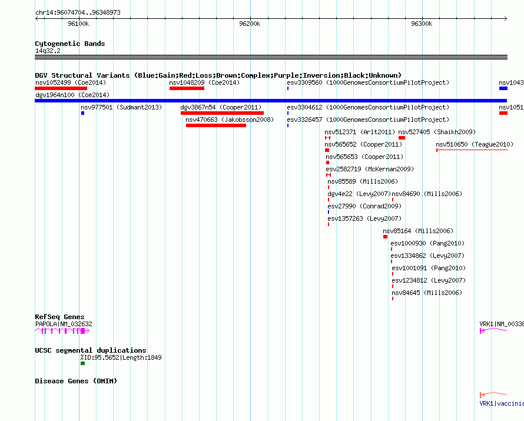
Task: Click the RefSeq Genes track title
Action: click(59, 317)
